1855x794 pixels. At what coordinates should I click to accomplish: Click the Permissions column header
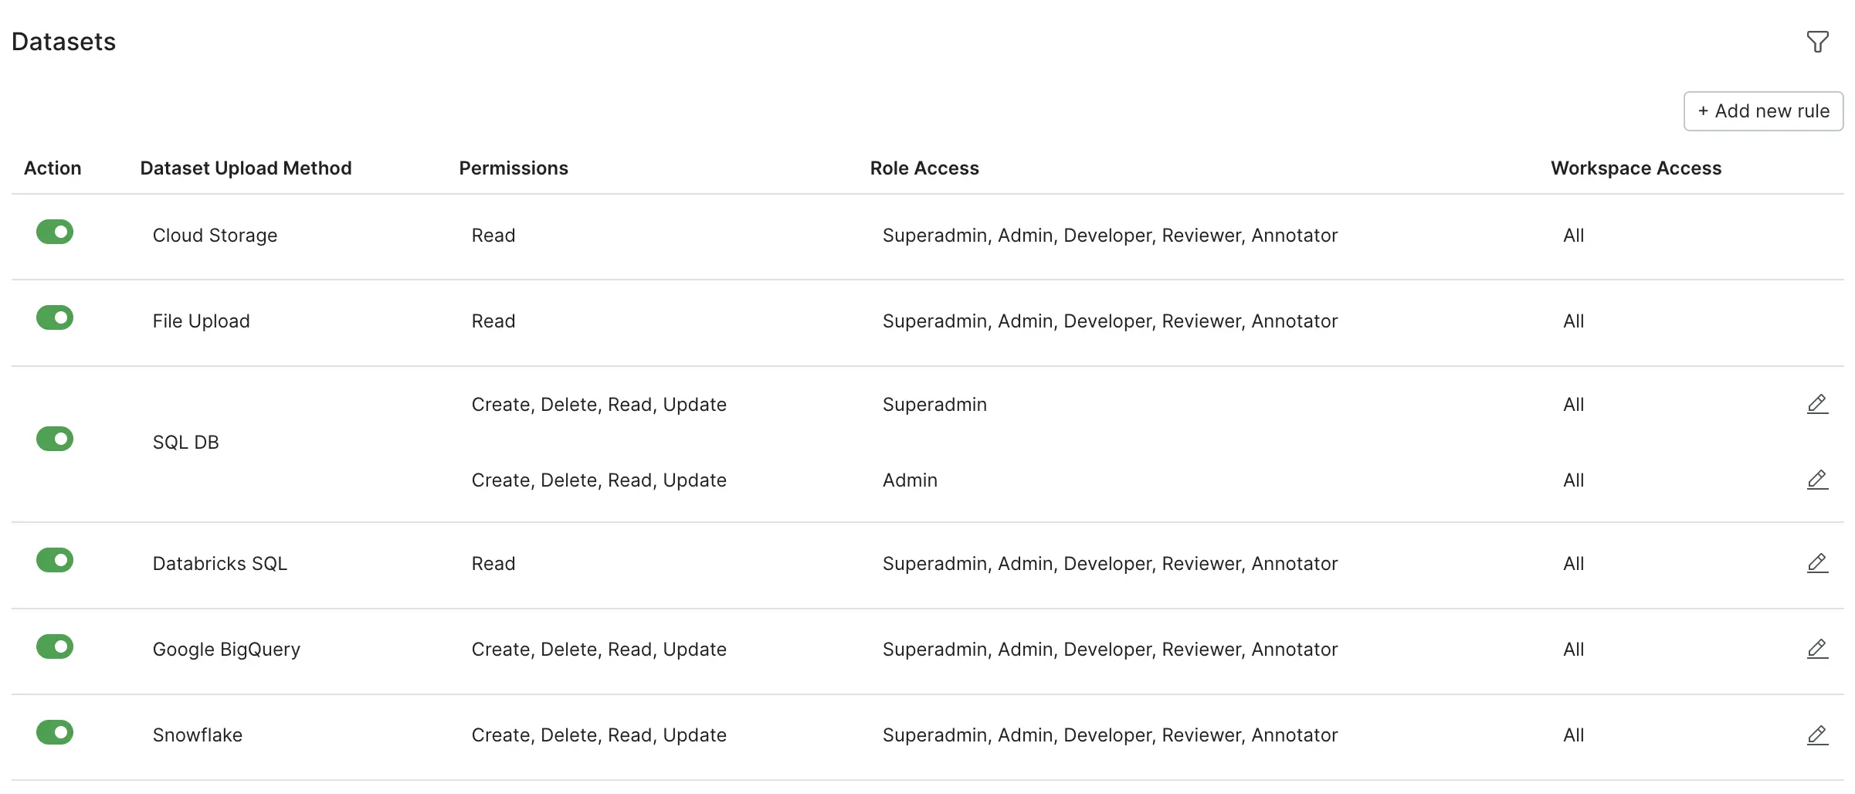click(514, 168)
